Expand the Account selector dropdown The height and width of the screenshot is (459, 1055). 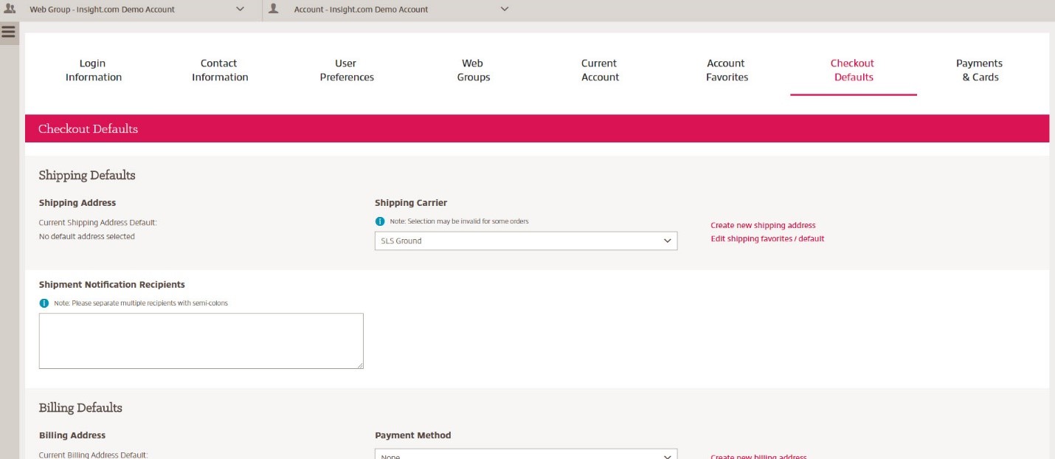[505, 10]
